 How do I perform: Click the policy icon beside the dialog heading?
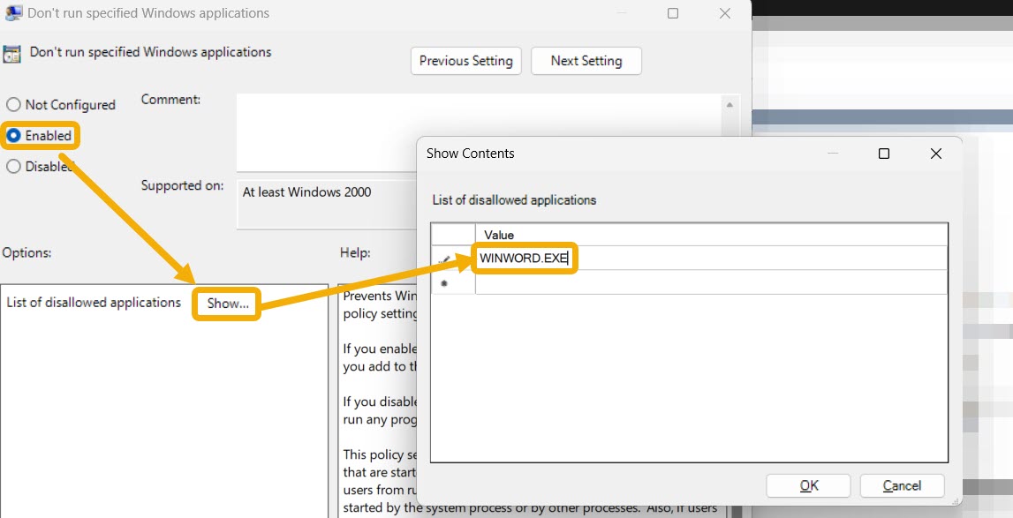(x=12, y=52)
